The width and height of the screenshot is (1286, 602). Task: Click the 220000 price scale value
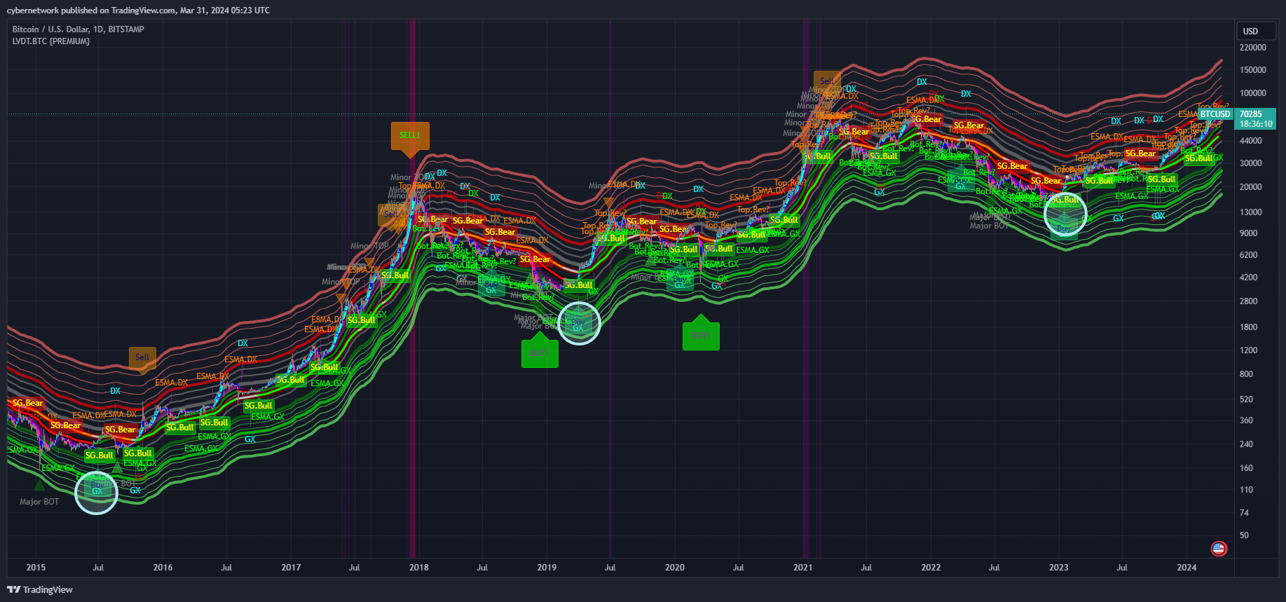tap(1253, 48)
